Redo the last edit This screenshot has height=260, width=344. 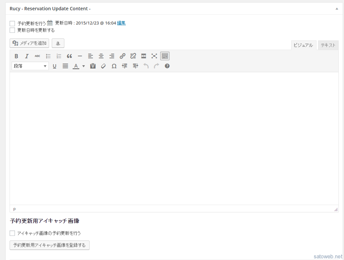(157, 66)
